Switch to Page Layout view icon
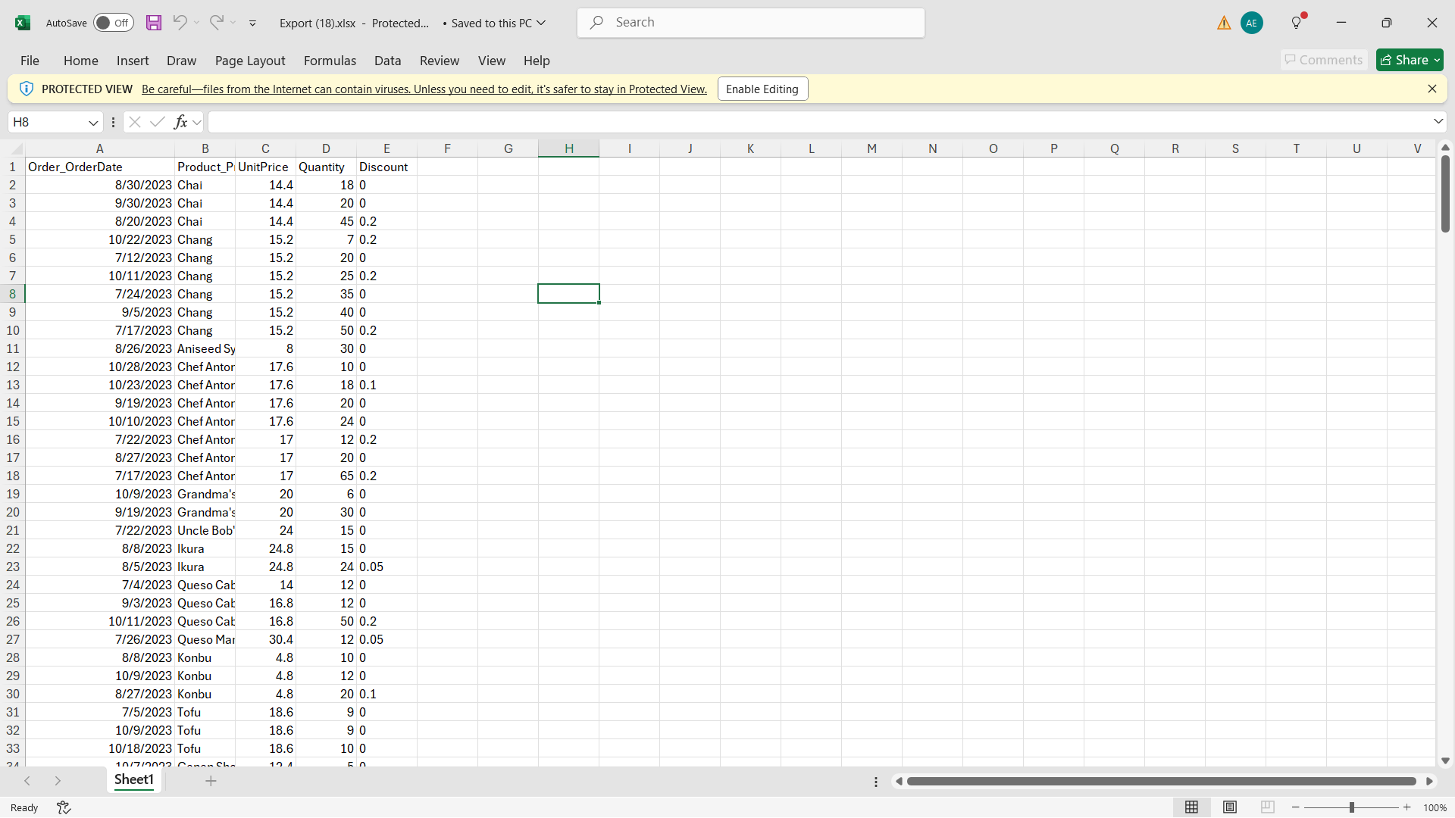Viewport: 1455px width, 818px height. (1230, 807)
